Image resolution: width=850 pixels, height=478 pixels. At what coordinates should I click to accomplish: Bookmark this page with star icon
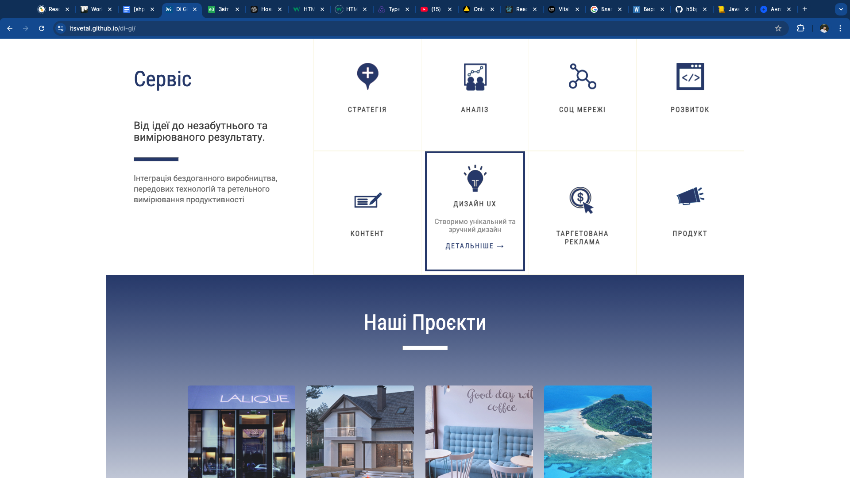coord(778,28)
